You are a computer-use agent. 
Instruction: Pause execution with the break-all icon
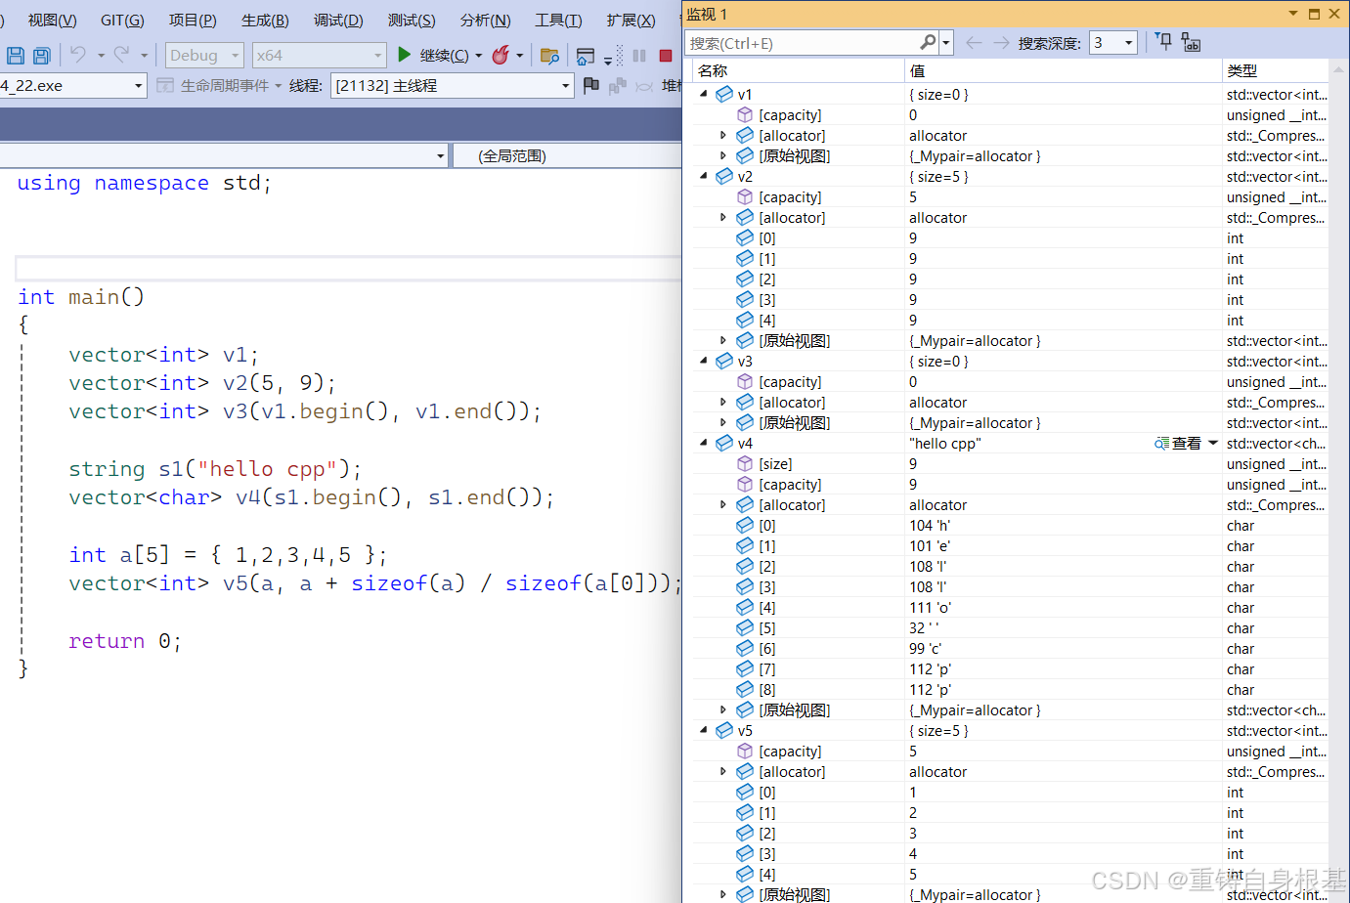pos(639,56)
